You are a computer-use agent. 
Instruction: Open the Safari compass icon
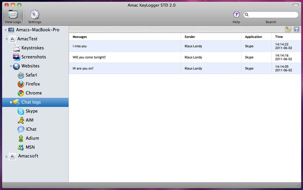click(21, 75)
